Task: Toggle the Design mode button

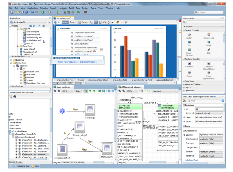Action: (65, 22)
